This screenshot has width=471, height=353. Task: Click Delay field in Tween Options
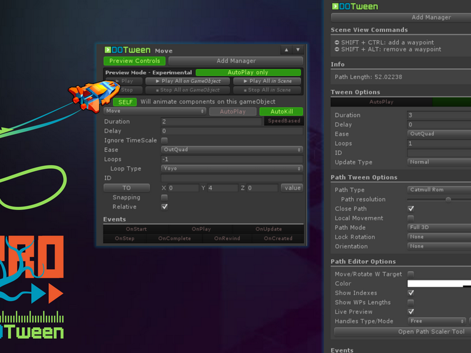[439, 125]
